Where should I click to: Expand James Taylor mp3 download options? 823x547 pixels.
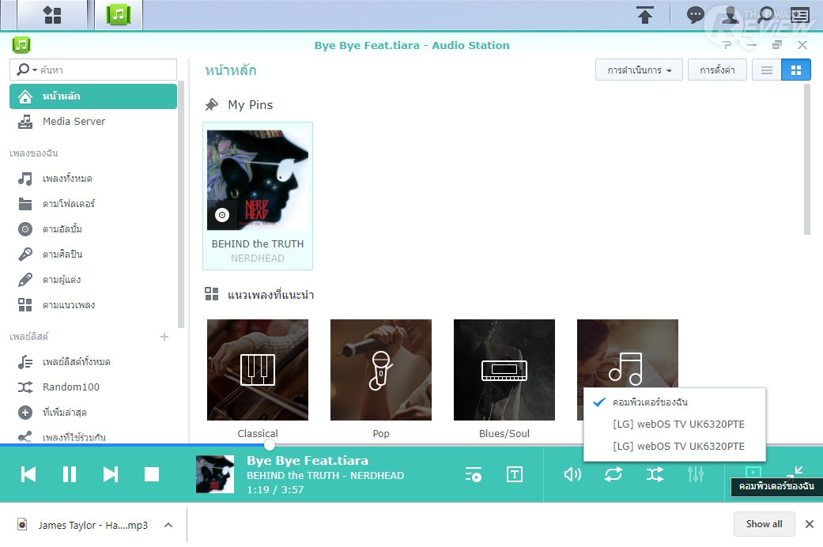click(168, 525)
